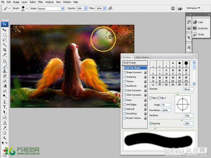Select the hard round 19 brush preset
This screenshot has height=158, width=211.
click(x=186, y=64)
